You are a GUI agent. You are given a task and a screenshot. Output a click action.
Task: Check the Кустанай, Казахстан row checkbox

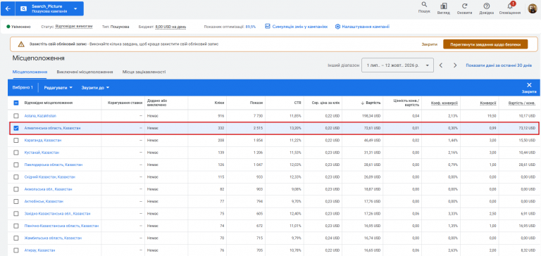(16, 153)
